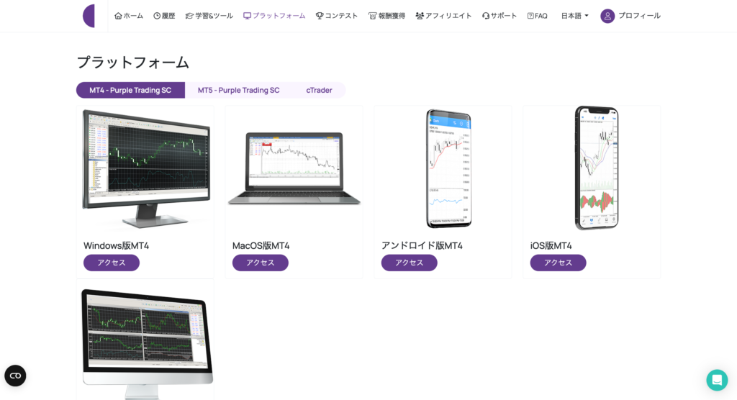This screenshot has height=400, width=737.
Task: Open the FAQ menu item
Action: 537,16
